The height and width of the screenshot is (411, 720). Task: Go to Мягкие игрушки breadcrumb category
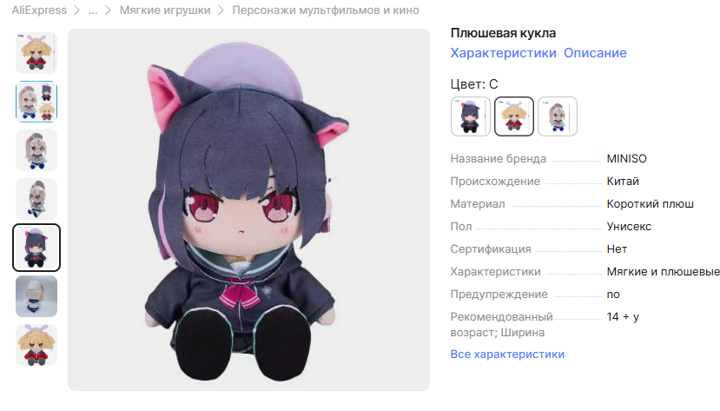165,10
